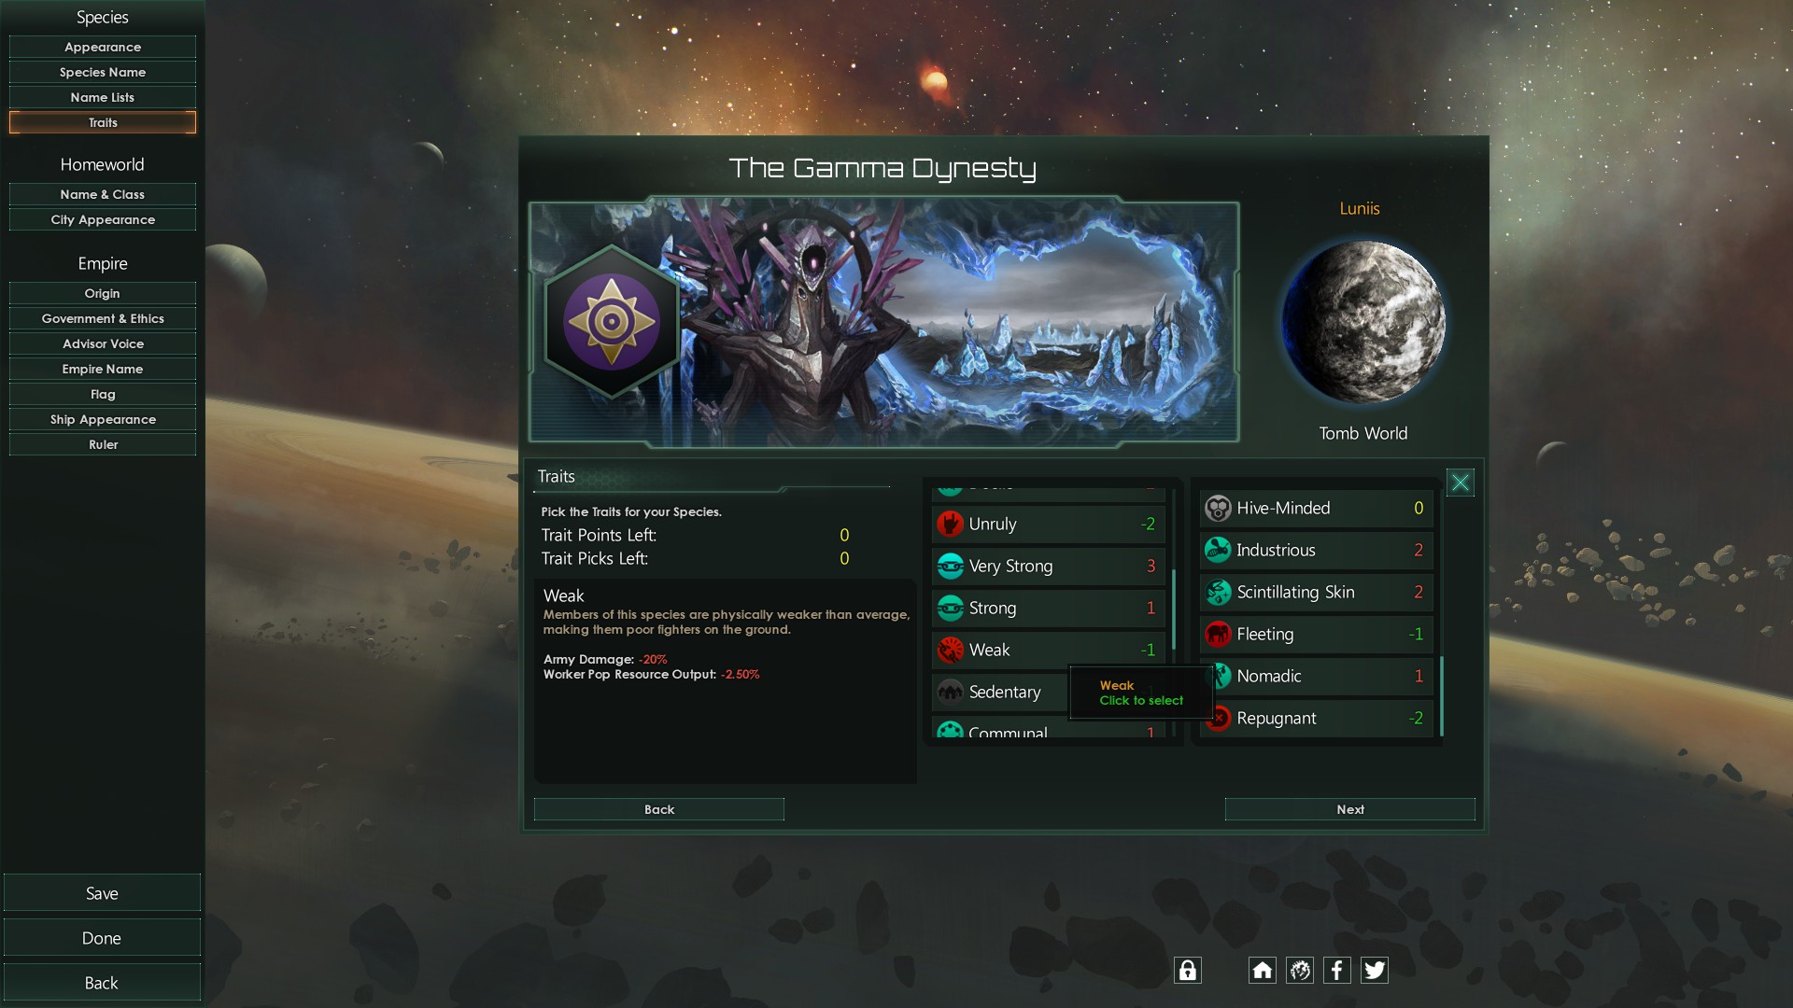Screen dimensions: 1793x1008
Task: Open the Species Name section
Action: point(103,72)
